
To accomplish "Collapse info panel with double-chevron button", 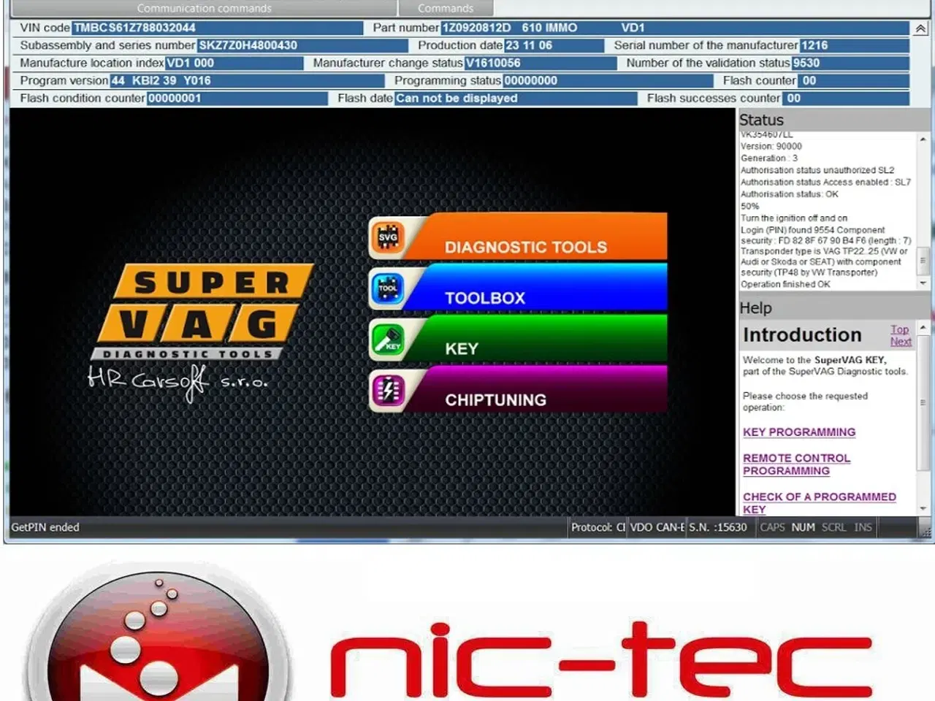I will click(x=920, y=28).
